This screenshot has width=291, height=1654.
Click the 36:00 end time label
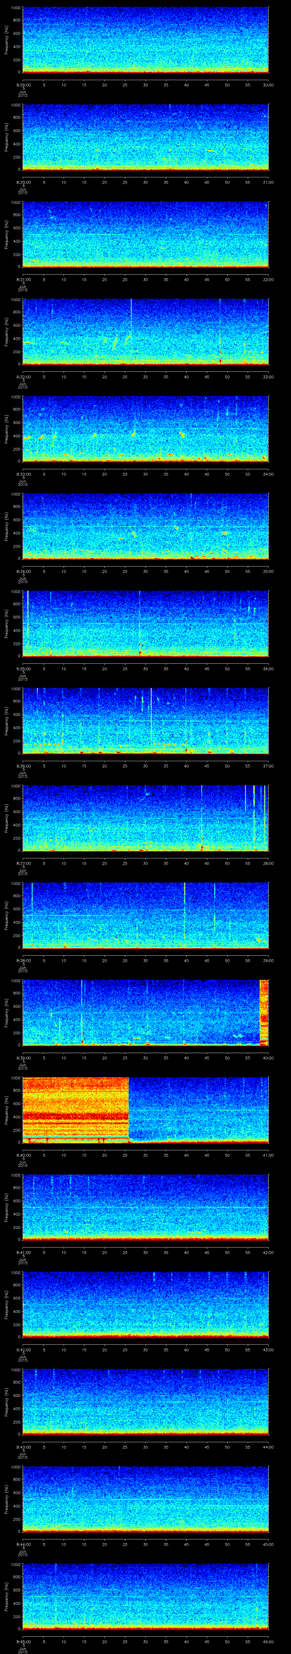(268, 668)
